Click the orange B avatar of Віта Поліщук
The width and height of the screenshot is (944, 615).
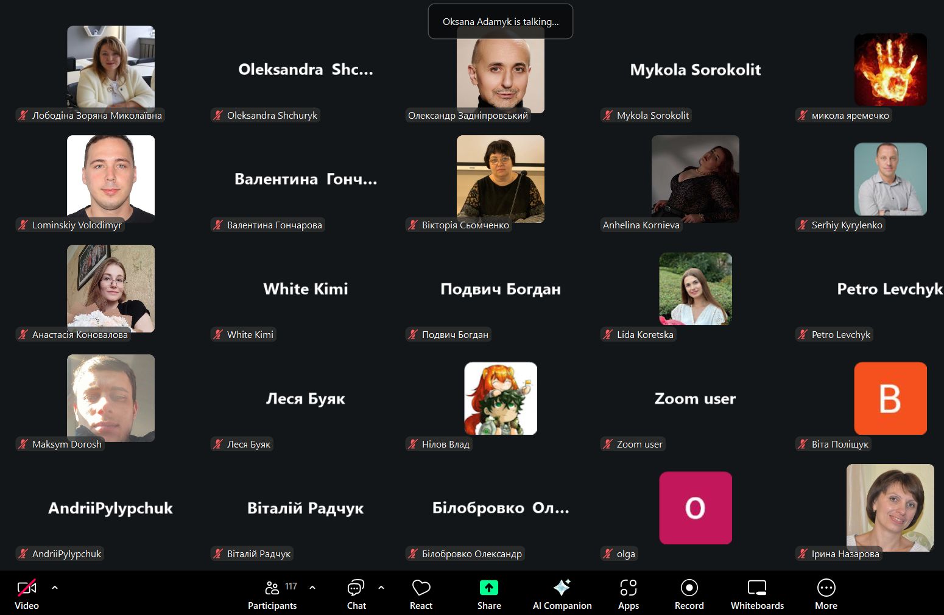[x=890, y=398]
